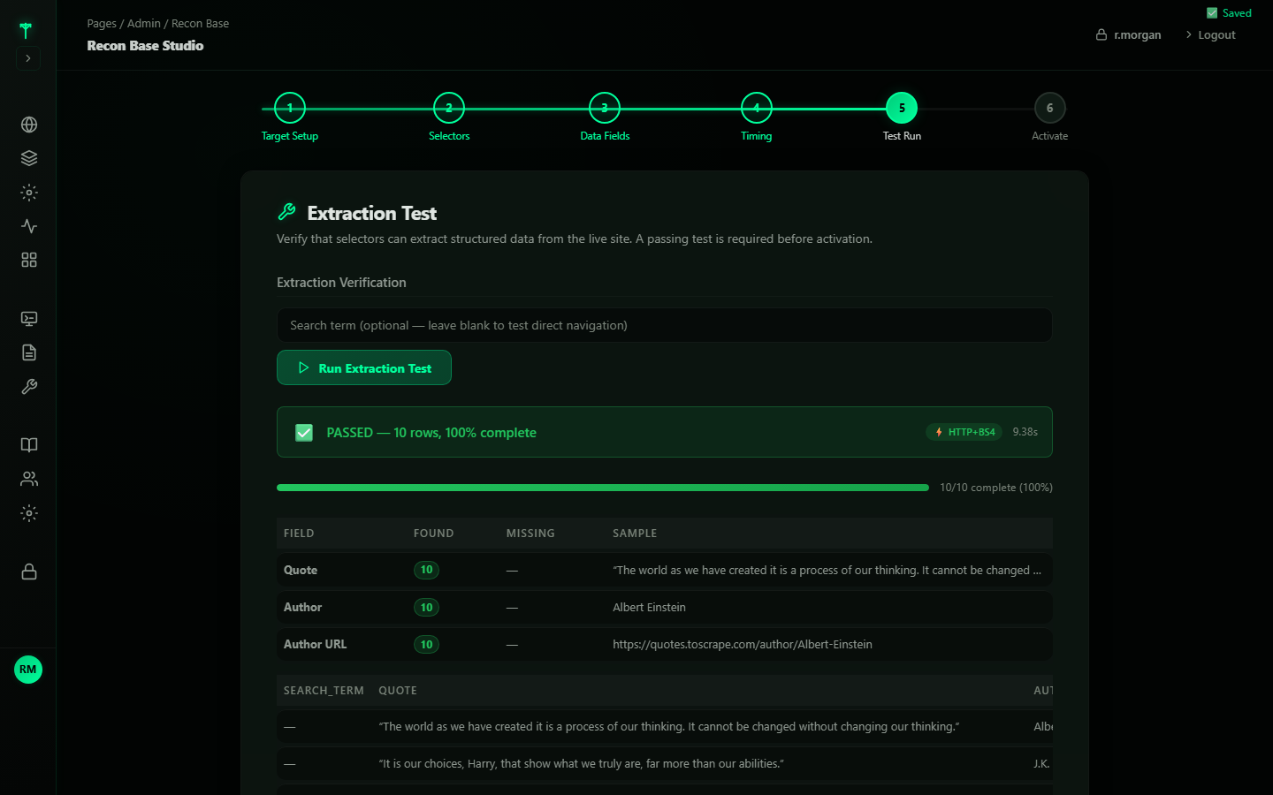Click the green logo at top left

(26, 30)
